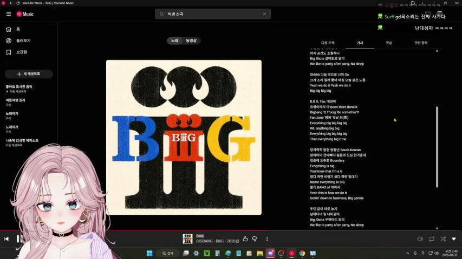The image size is (462, 259).
Task: Open the BIGBANG artist link in player bar
Action: coord(204,241)
